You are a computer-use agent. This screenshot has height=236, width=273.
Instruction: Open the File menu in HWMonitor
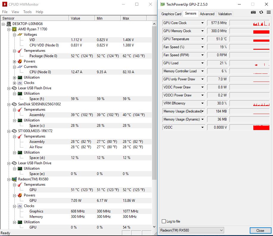tap(5, 12)
